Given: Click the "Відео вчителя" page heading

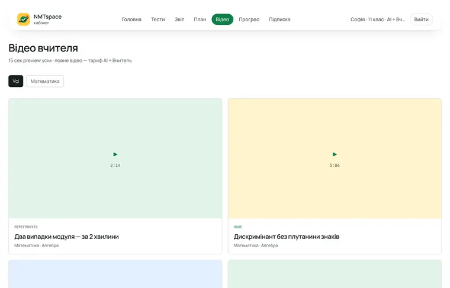Looking at the screenshot, I should (43, 48).
